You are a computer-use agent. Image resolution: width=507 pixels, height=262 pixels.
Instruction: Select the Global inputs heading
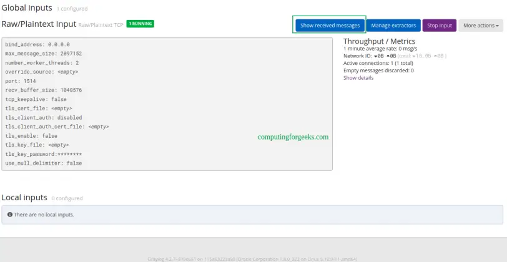pyautogui.click(x=27, y=8)
